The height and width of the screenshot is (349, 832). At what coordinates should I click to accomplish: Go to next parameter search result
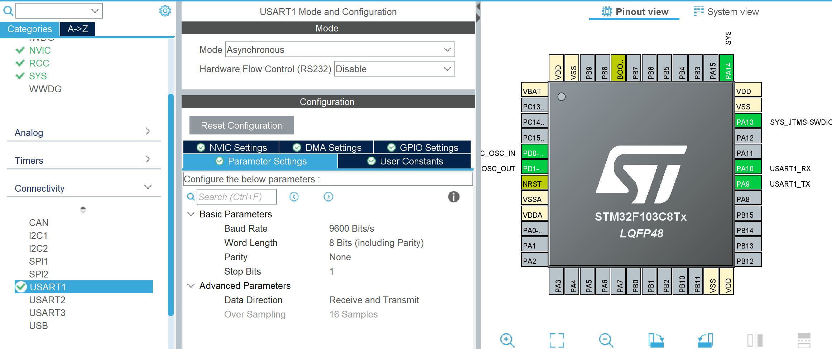[x=328, y=197]
